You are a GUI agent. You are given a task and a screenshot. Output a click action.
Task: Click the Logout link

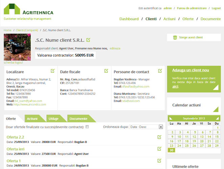[x=216, y=8]
